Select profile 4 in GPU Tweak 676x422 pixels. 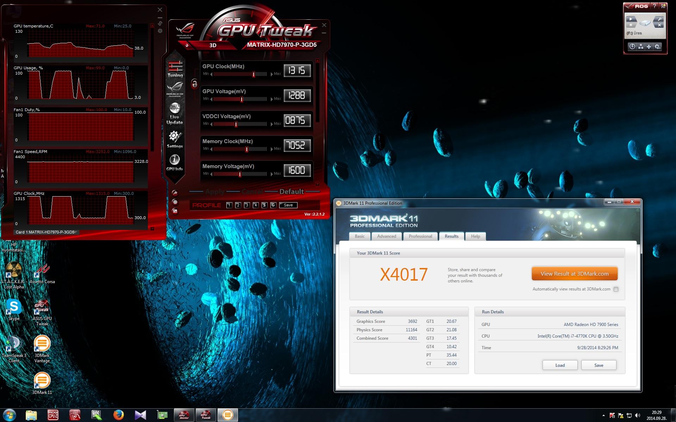256,205
